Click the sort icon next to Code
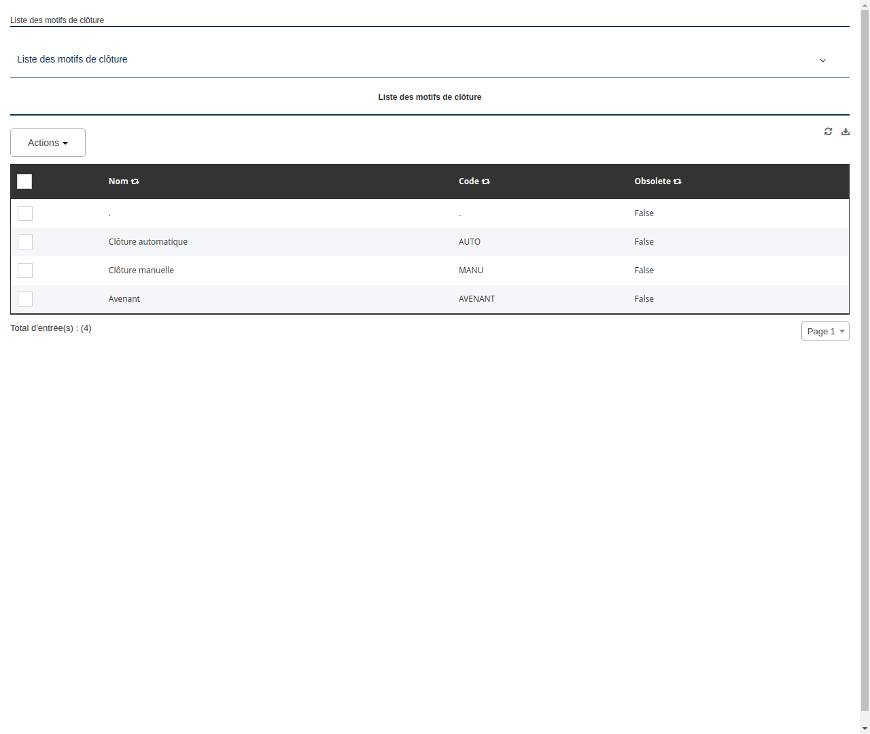The image size is (870, 734). [x=485, y=181]
